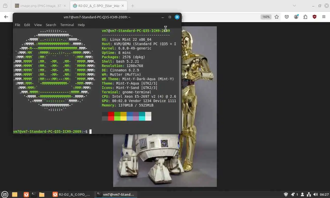Open the Firefox account icon
The height and width of the screenshot is (198, 330).
[296, 17]
